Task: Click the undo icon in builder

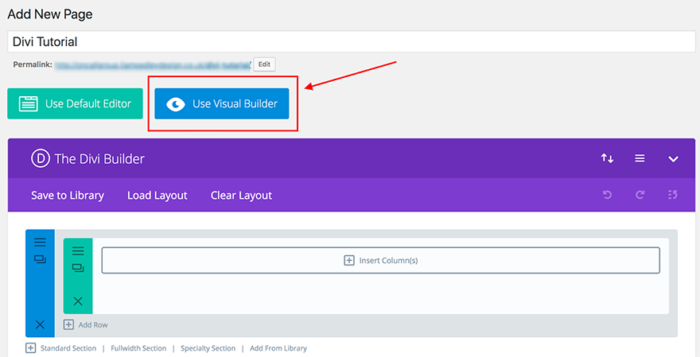Action: tap(608, 195)
